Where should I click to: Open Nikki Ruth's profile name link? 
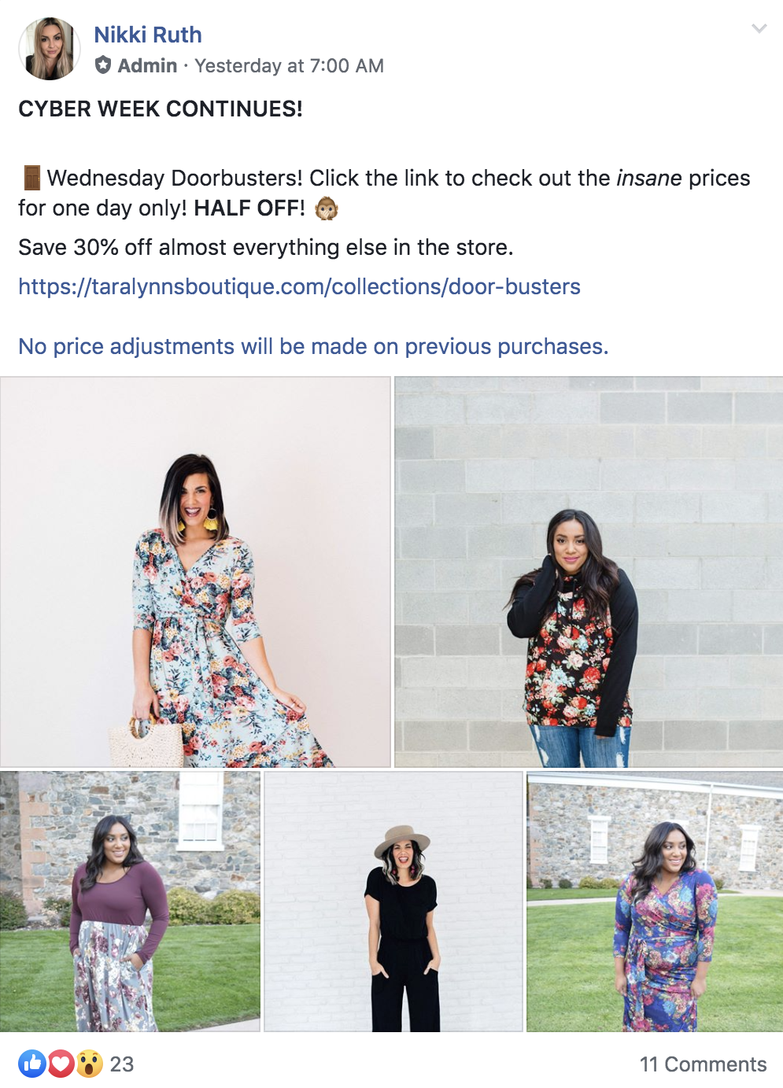[148, 35]
